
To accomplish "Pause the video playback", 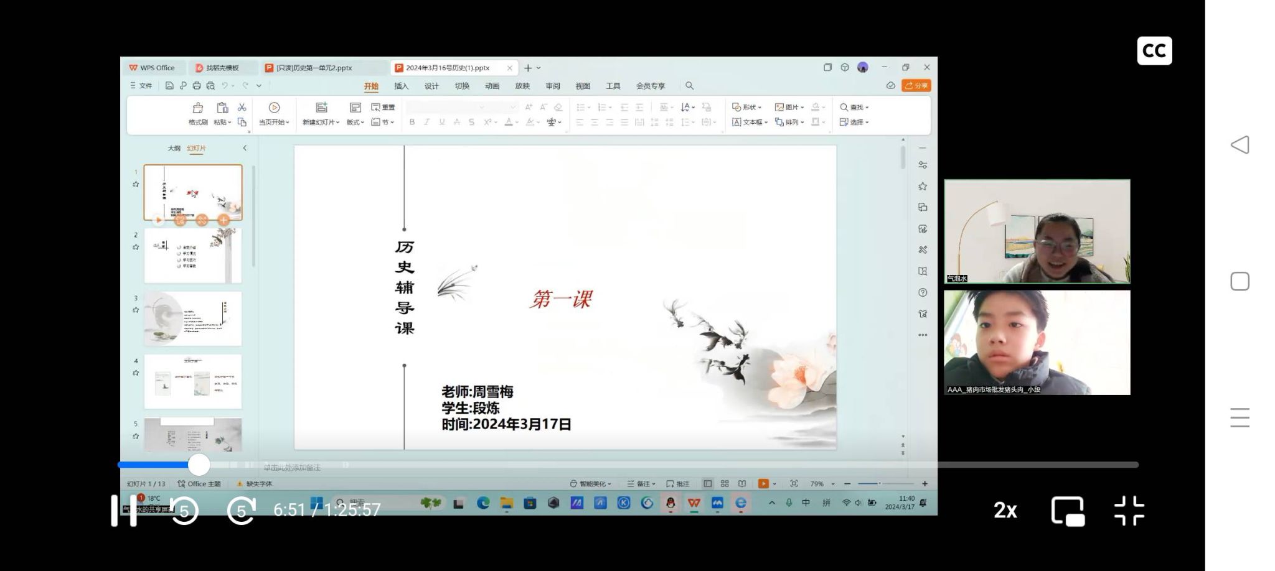I will (124, 511).
